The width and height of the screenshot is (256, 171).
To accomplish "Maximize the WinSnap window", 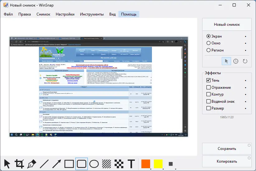I will click(234, 5).
